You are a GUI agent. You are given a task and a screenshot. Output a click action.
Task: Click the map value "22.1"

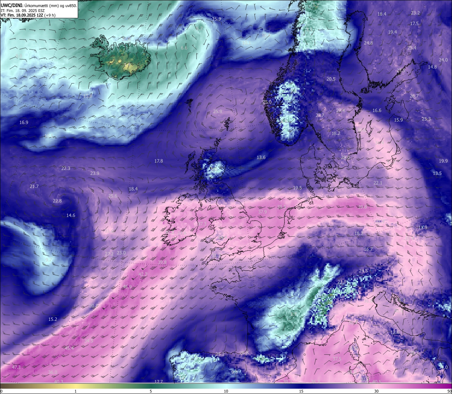[x=378, y=183]
